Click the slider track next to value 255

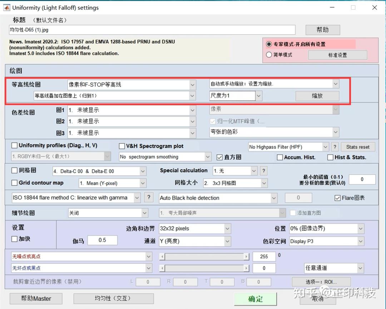pyautogui.click(x=204, y=256)
